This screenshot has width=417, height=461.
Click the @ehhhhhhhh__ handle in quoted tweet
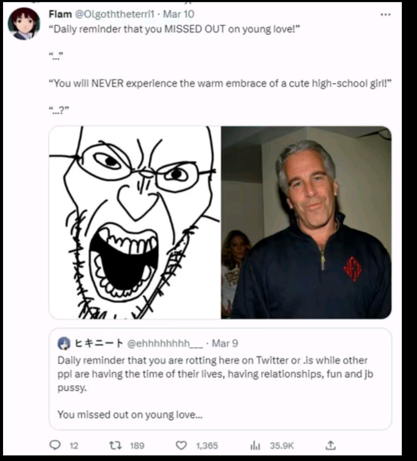click(165, 343)
